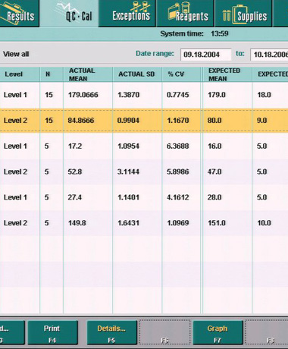The width and height of the screenshot is (288, 349).
Task: Click the Graph F7 button
Action: (218, 332)
